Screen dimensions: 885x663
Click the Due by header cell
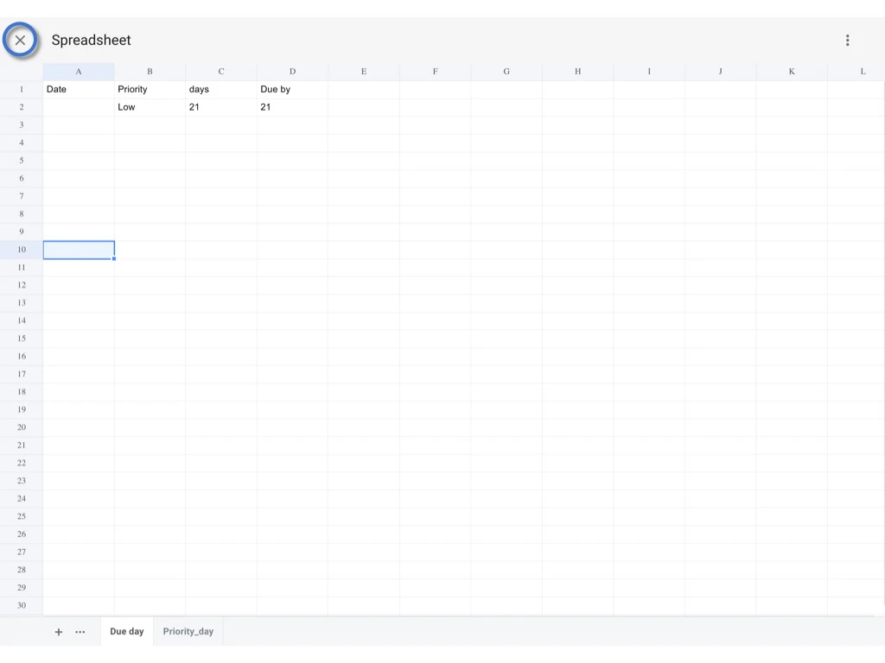click(292, 89)
